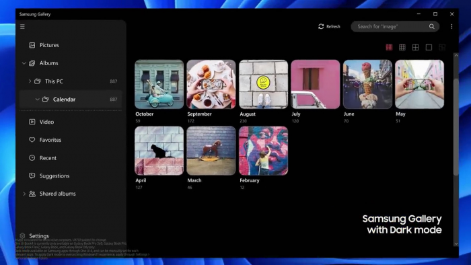Open the August album thumbnail
This screenshot has width=471, height=265.
pos(264,84)
